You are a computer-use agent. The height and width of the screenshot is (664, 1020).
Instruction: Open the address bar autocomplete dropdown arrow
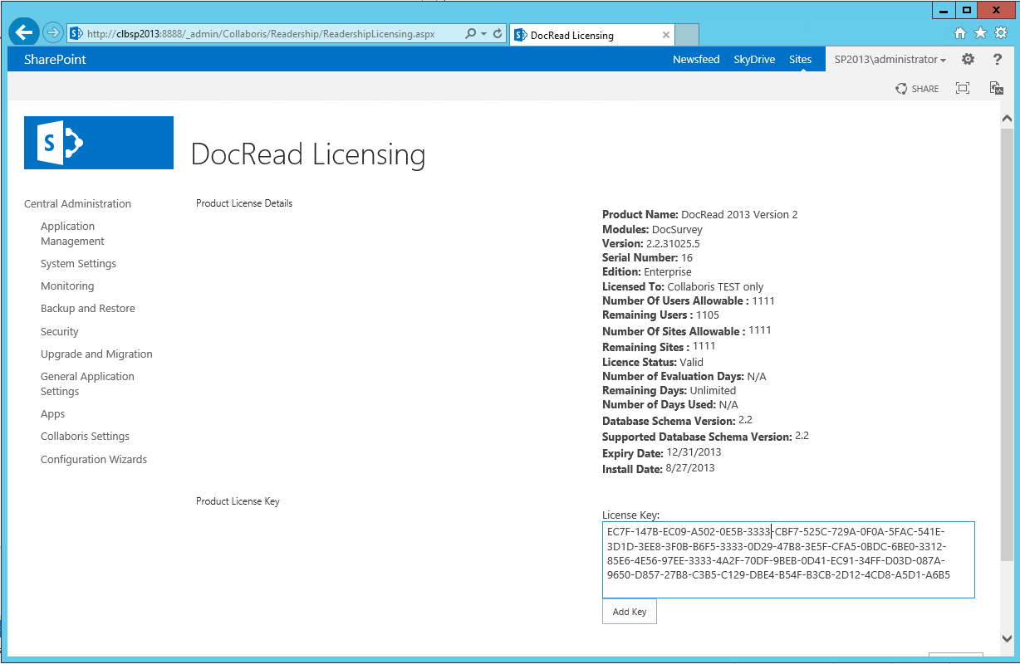(483, 34)
